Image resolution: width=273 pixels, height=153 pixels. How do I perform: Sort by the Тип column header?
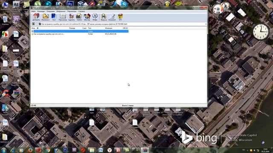pos(90,28)
